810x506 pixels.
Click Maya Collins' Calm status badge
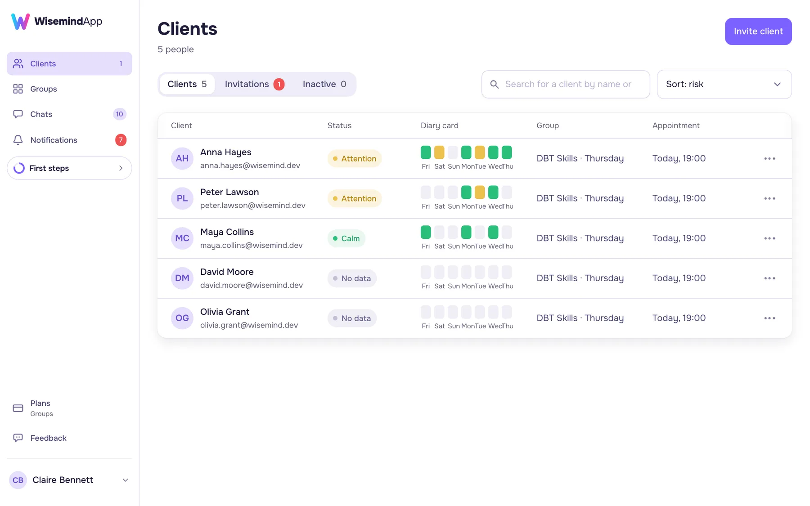tap(346, 238)
